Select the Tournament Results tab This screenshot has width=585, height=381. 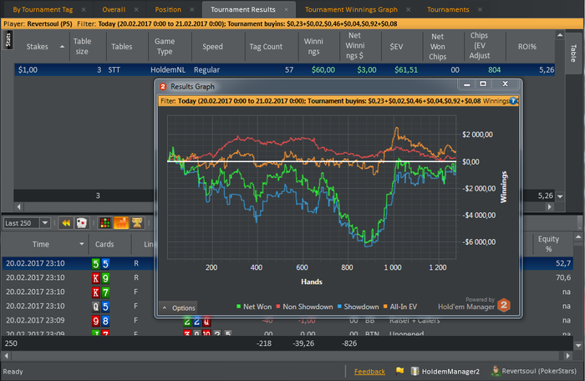pos(243,10)
